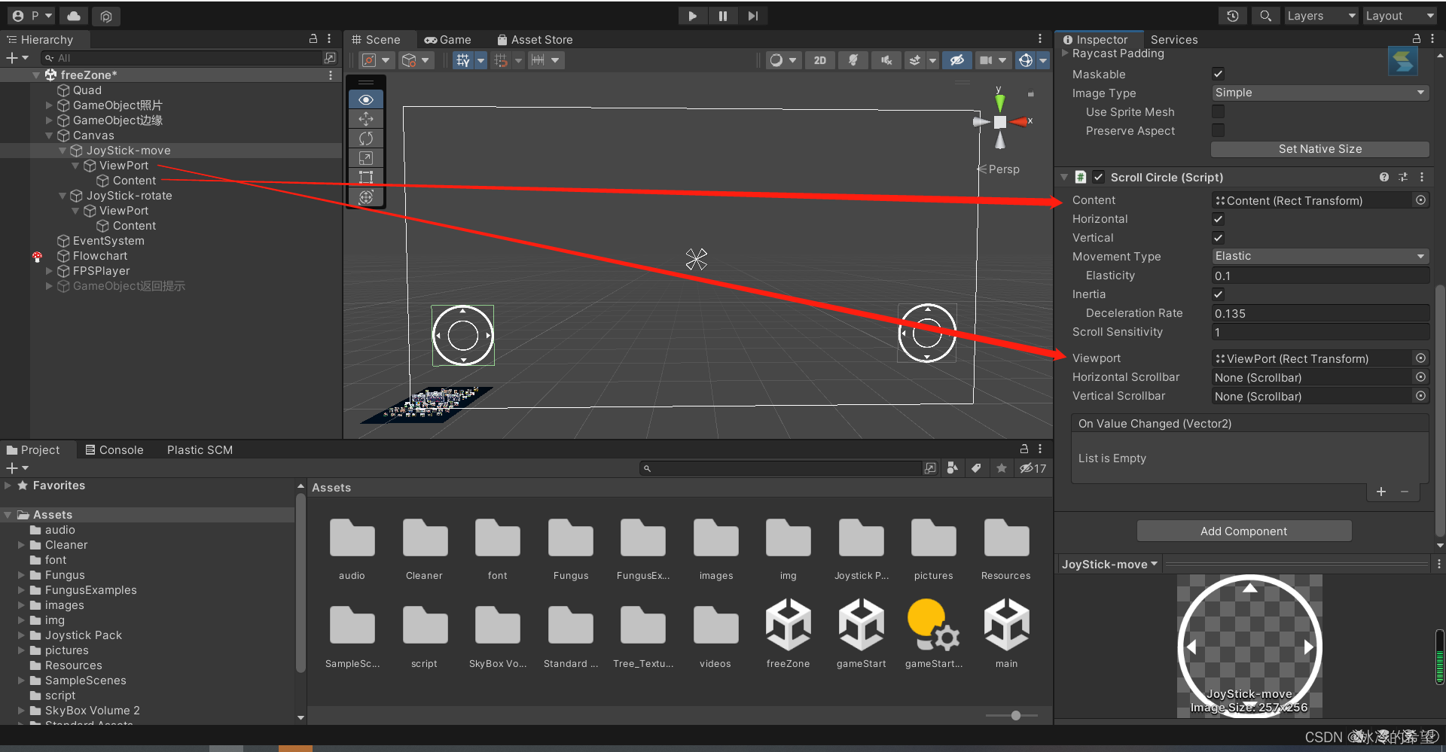Viewport: 1446px width, 752px height.
Task: Toggle 2D view mode in Scene
Action: (x=820, y=60)
